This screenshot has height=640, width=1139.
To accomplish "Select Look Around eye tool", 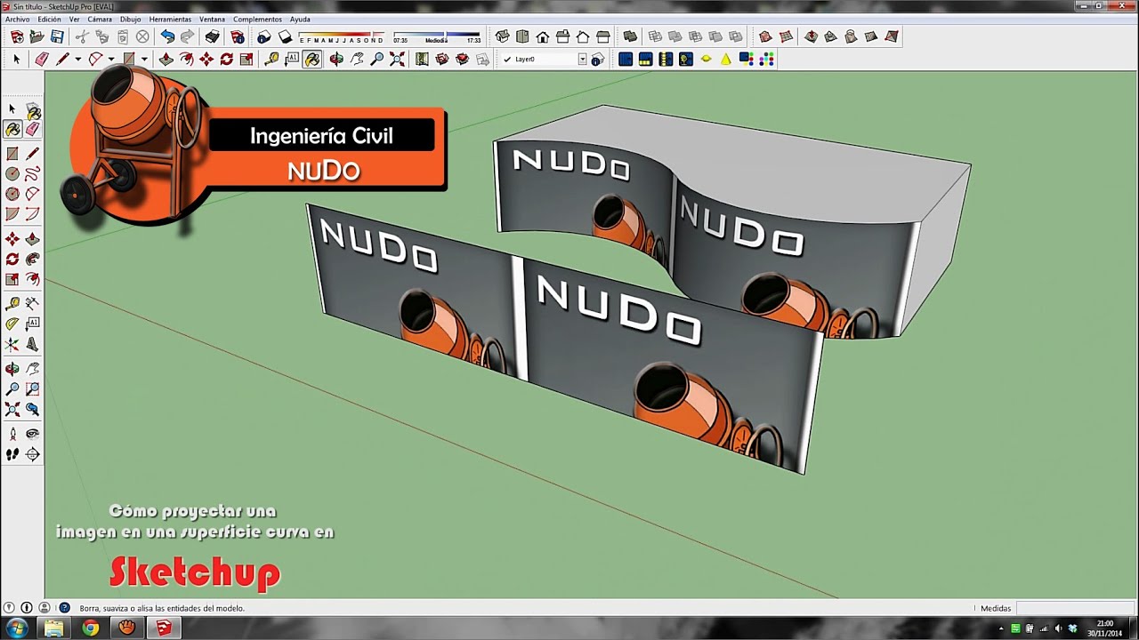I will [x=33, y=434].
